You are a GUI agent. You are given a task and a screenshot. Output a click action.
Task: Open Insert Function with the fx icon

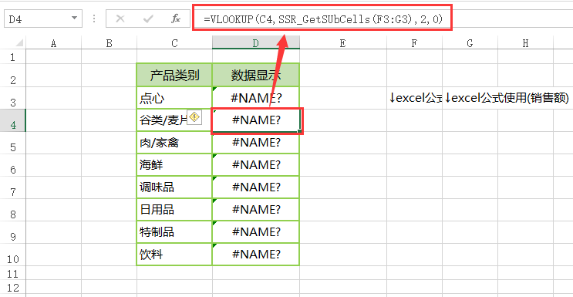[176, 19]
